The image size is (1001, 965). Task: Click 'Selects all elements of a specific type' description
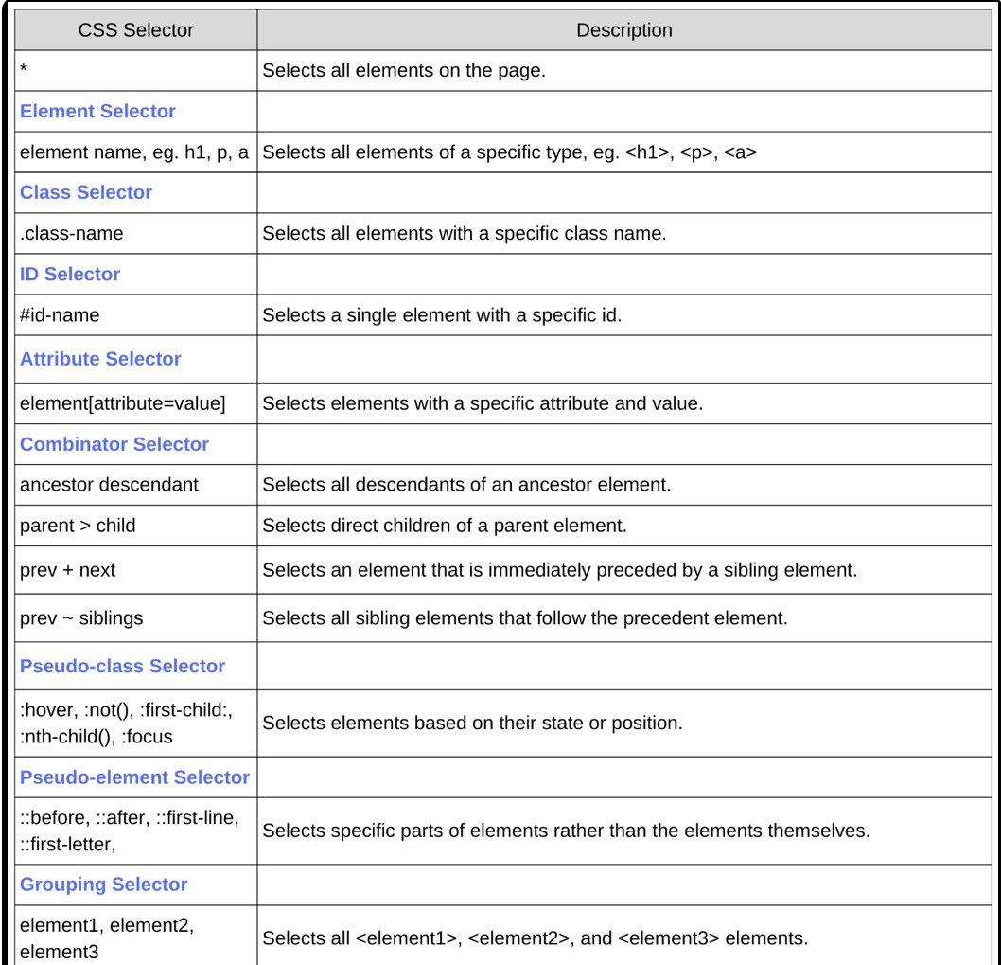509,152
